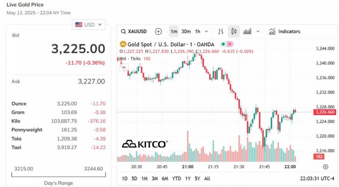
Task: Click the add symbol plus icon
Action: (x=158, y=31)
